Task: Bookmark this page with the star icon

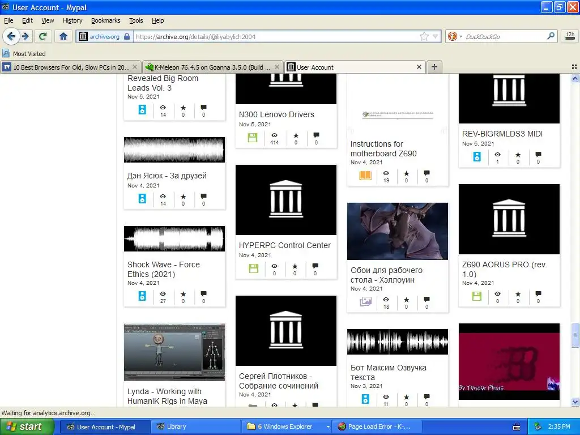Action: [424, 36]
